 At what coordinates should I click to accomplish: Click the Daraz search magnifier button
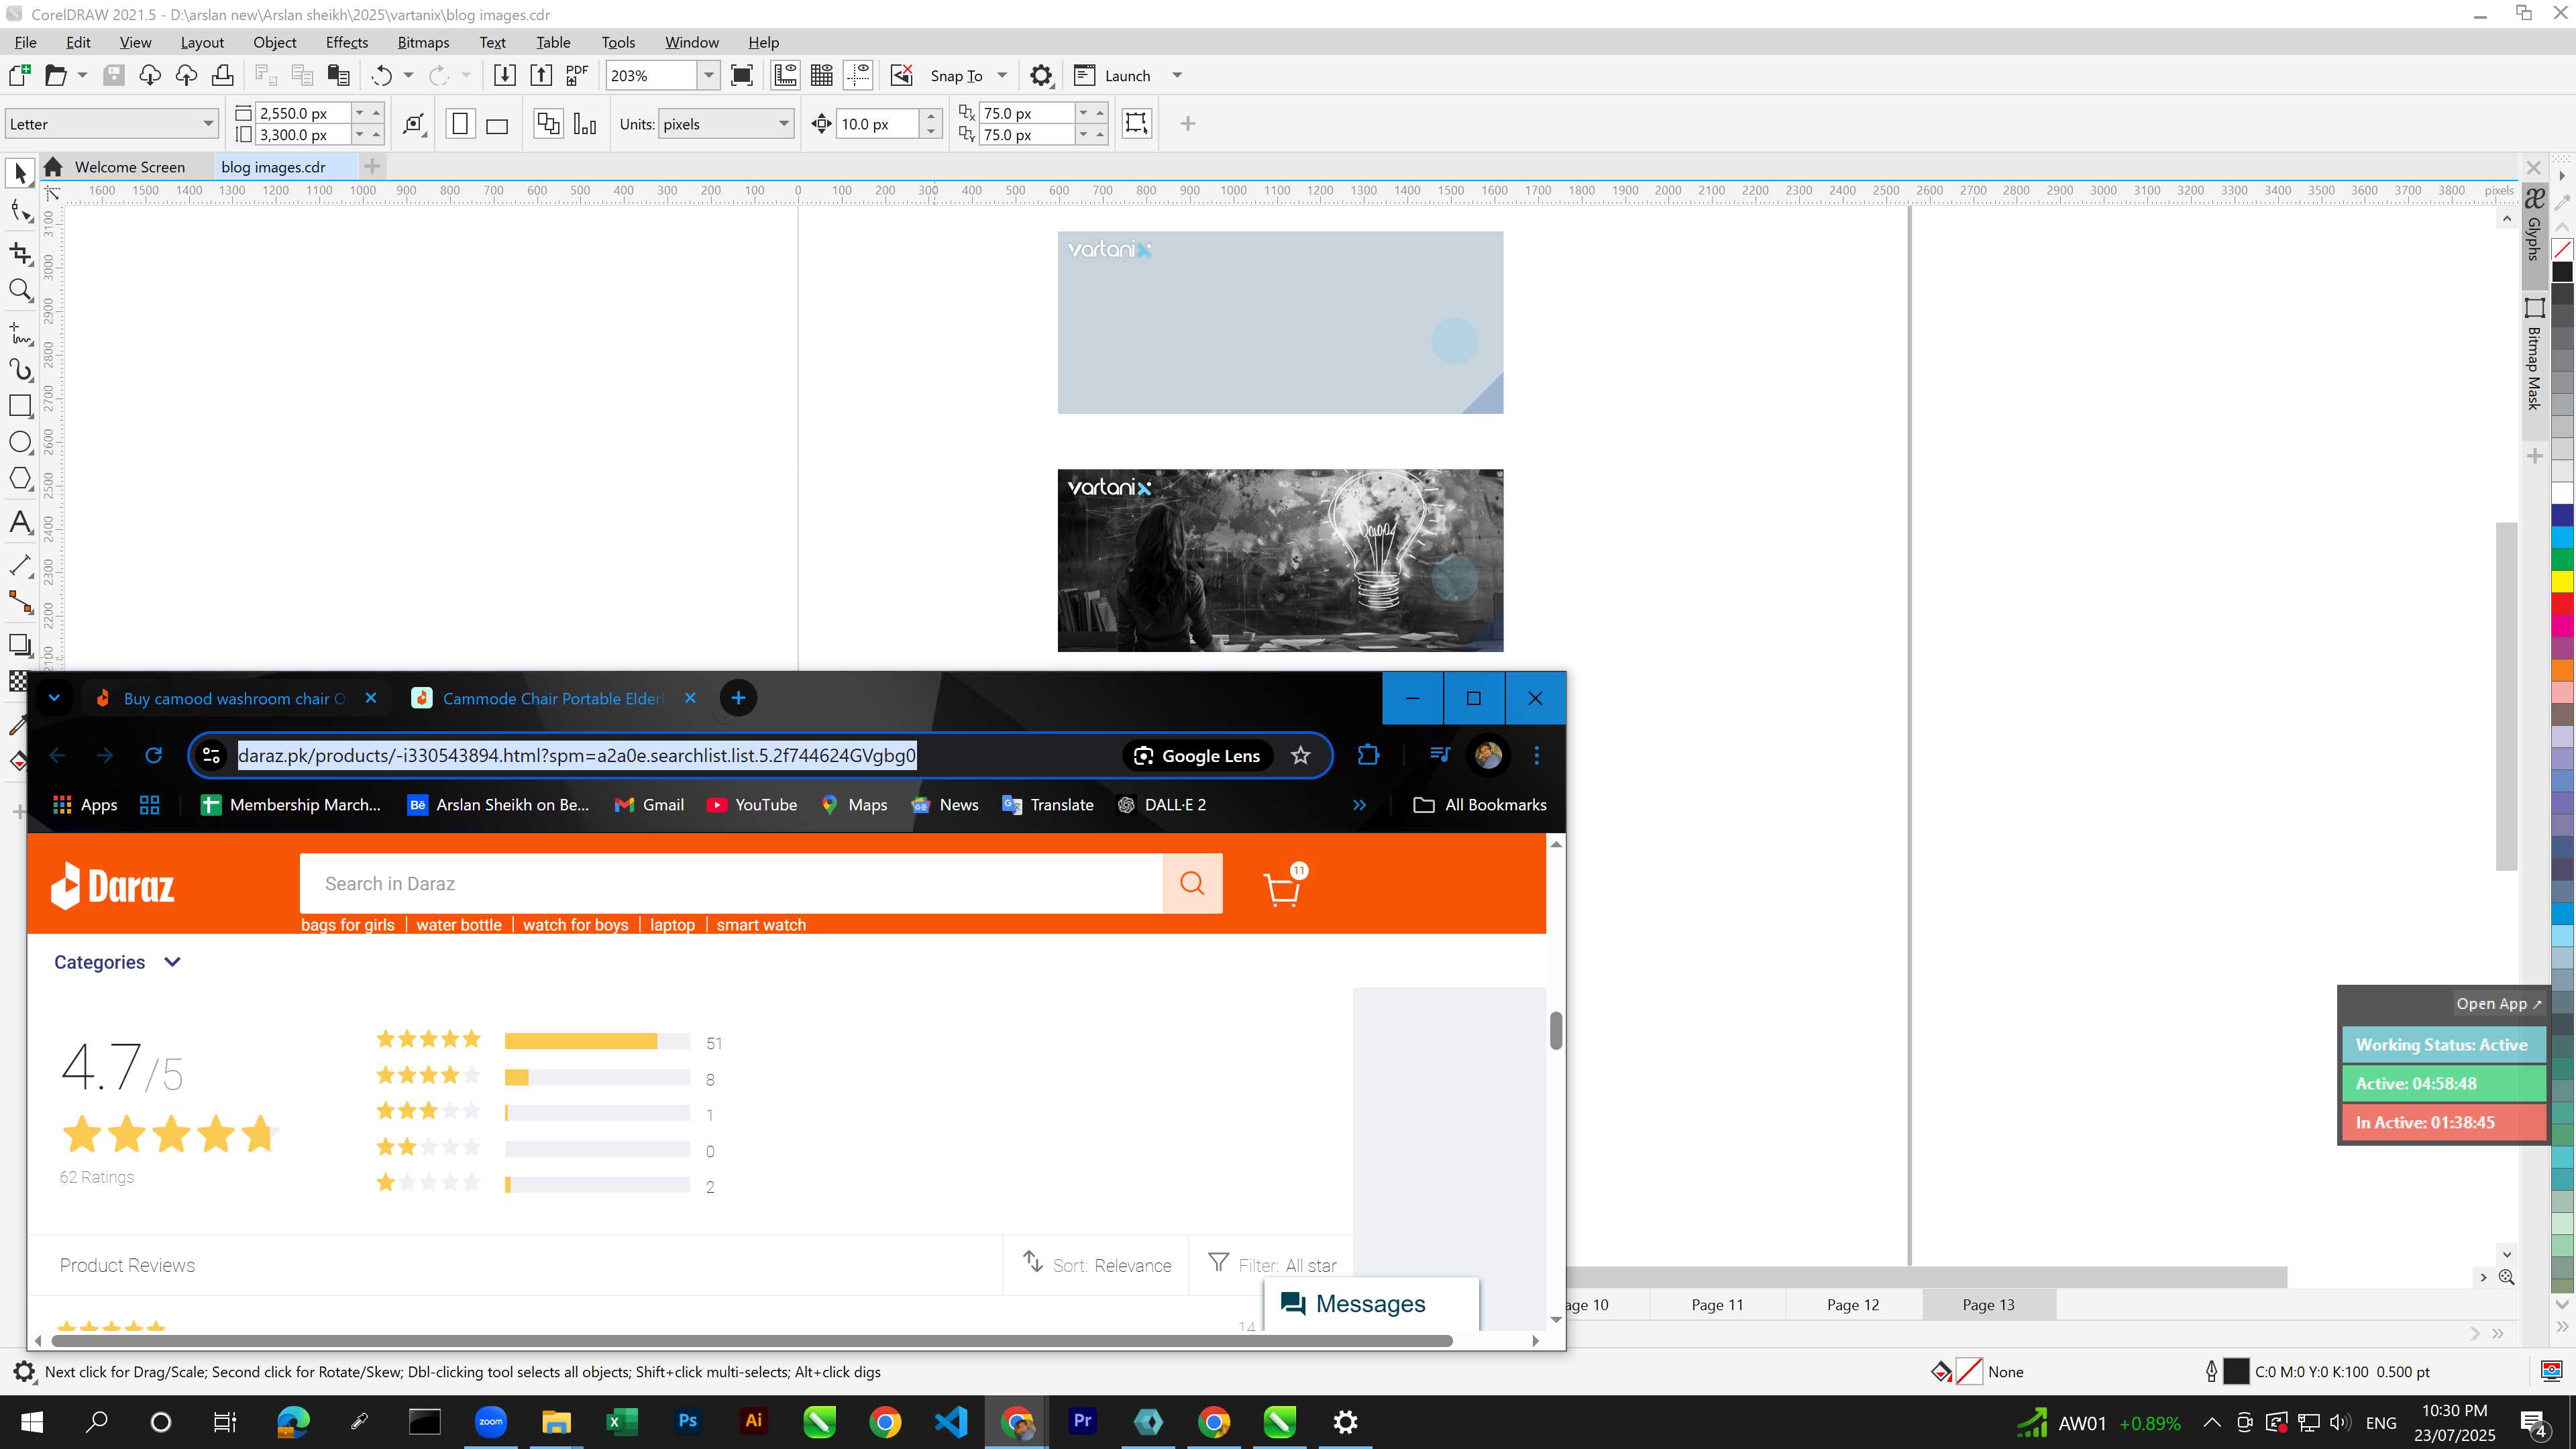click(1192, 883)
